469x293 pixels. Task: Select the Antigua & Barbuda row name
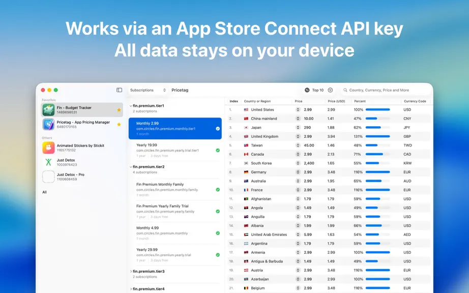tap(267, 261)
